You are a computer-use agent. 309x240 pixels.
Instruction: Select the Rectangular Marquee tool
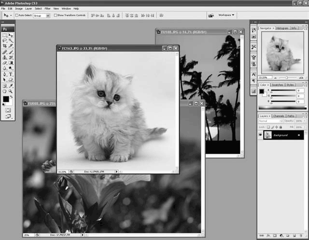pos(4,35)
